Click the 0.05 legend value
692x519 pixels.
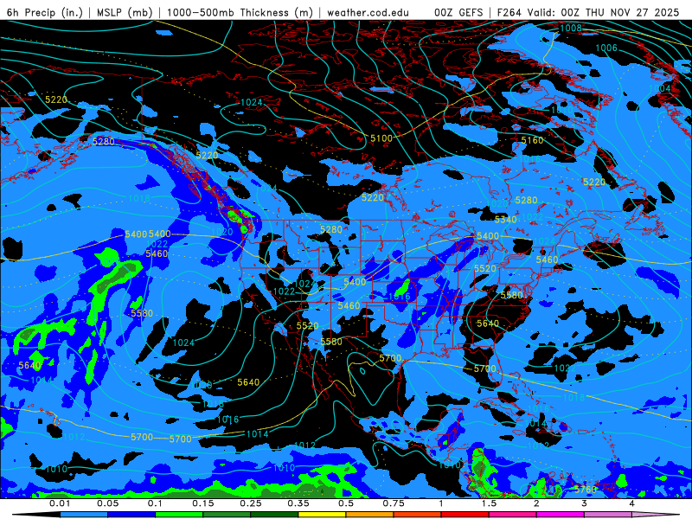coord(107,503)
